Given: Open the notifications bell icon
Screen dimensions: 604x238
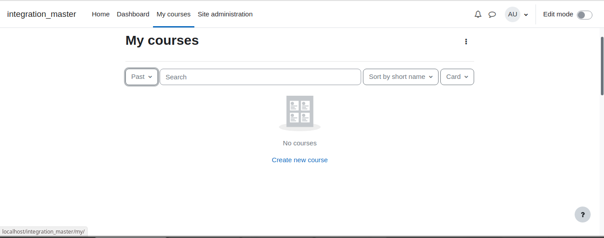Looking at the screenshot, I should tap(478, 14).
